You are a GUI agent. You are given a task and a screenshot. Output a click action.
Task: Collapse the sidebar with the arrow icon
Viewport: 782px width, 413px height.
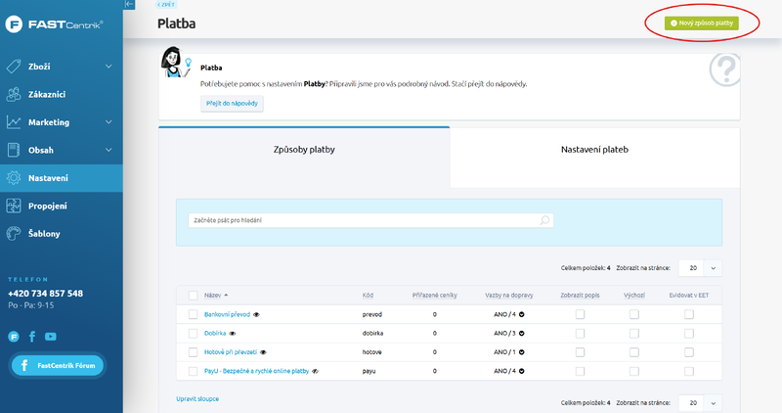(130, 5)
